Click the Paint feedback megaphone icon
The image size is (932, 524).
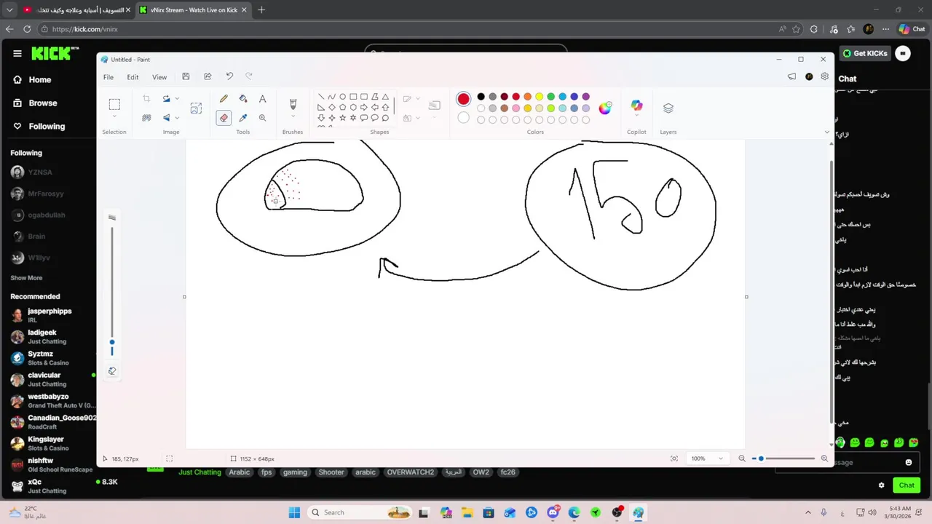[x=791, y=76]
